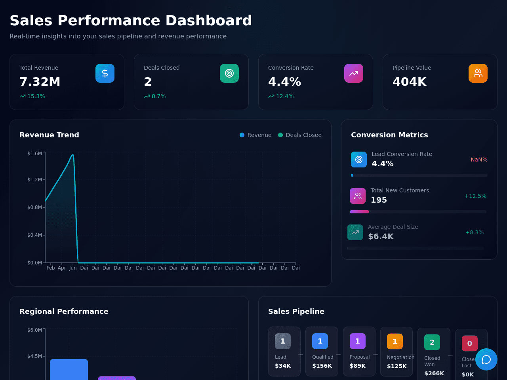Image resolution: width=507 pixels, height=380 pixels.
Task: Click the Average Deal Size trend icon
Action: 355,232
